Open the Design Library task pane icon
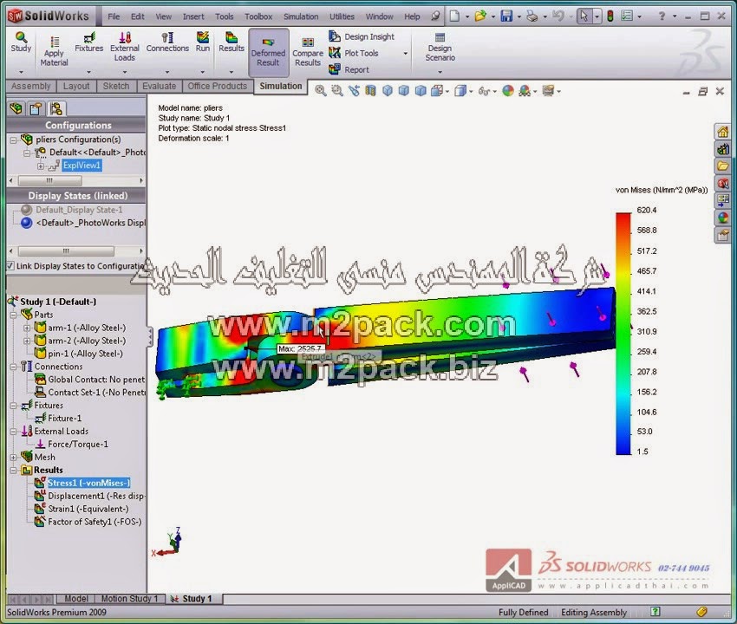Screen dimensions: 737x624 722,149
